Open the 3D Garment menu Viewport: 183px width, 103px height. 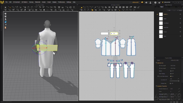pyautogui.click(x=16, y=2)
